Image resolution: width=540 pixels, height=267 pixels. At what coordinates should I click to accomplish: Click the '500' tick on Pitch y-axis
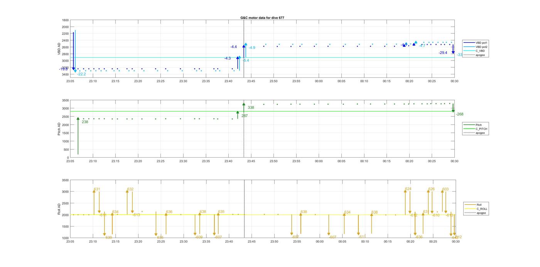tap(66, 149)
